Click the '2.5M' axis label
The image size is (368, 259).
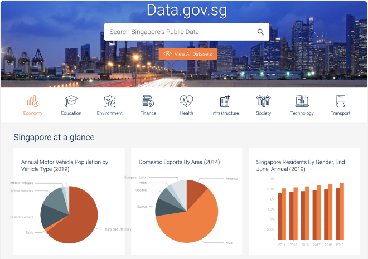(x=271, y=189)
